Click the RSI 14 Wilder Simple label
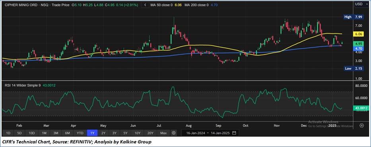 click(23, 85)
